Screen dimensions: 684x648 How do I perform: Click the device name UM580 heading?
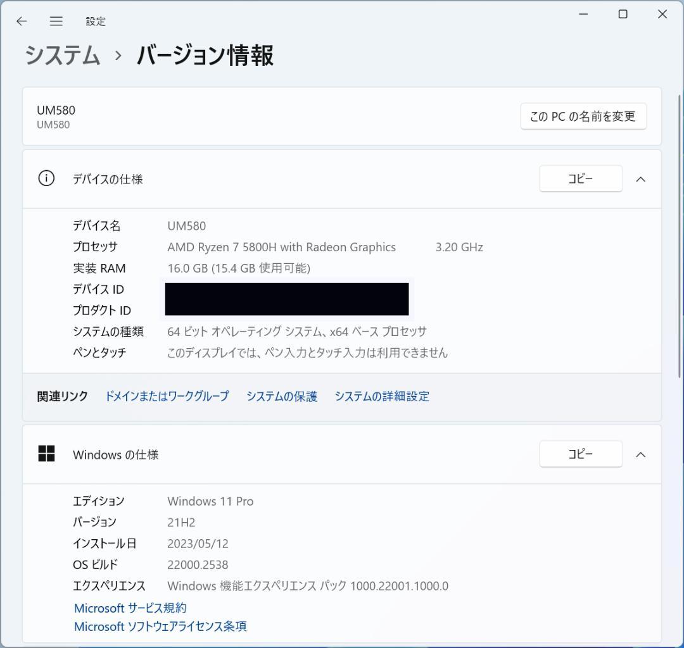(54, 109)
